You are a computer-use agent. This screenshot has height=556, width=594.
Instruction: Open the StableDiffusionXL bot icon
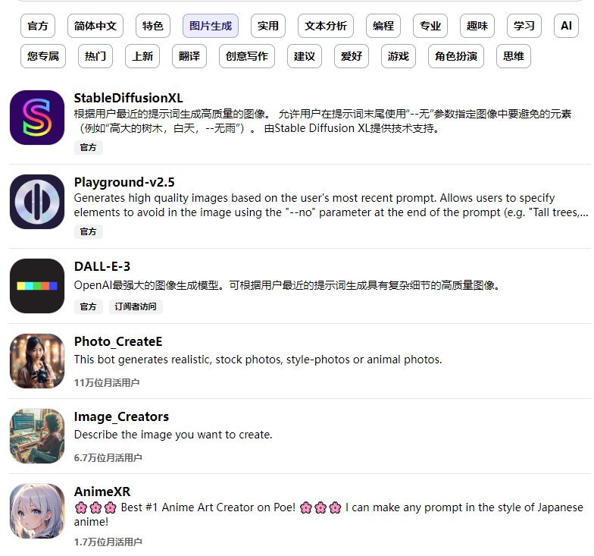pos(37,118)
